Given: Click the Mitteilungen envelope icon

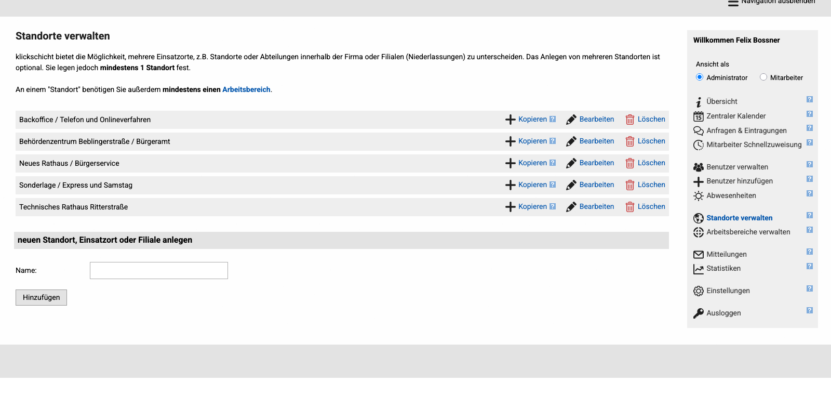Looking at the screenshot, I should 699,255.
